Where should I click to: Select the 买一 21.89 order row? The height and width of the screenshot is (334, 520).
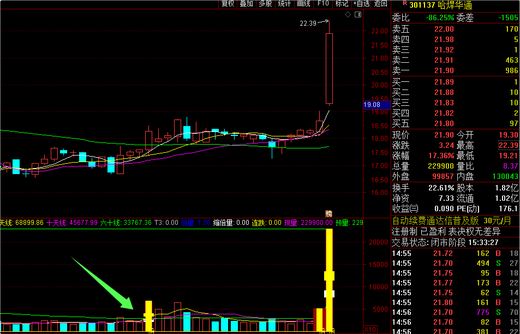point(455,82)
